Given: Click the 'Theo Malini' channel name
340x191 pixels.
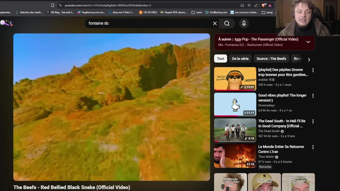Looking at the screenshot, I should 266,157.
